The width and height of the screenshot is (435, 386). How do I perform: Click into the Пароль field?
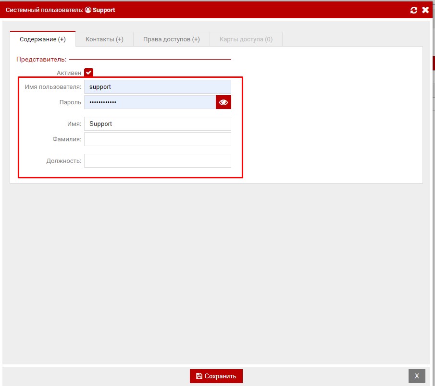tap(149, 102)
